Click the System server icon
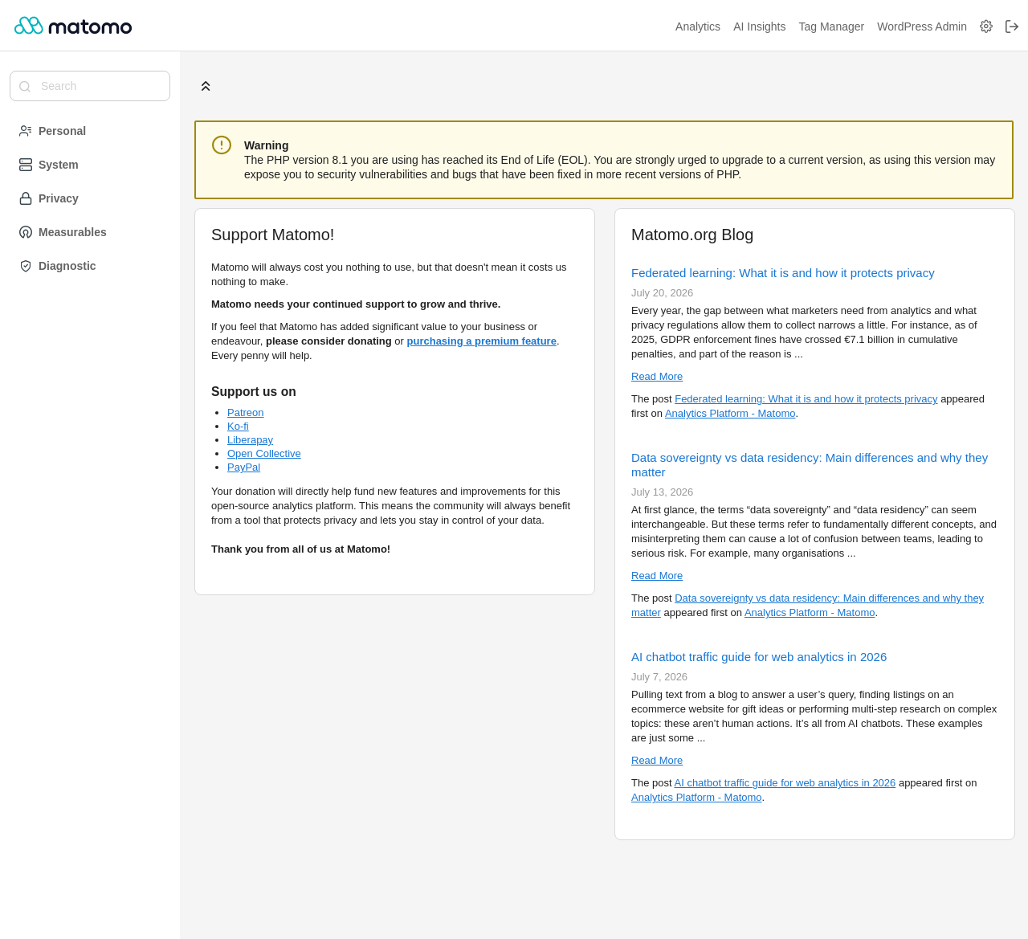This screenshot has height=939, width=1028. (26, 165)
